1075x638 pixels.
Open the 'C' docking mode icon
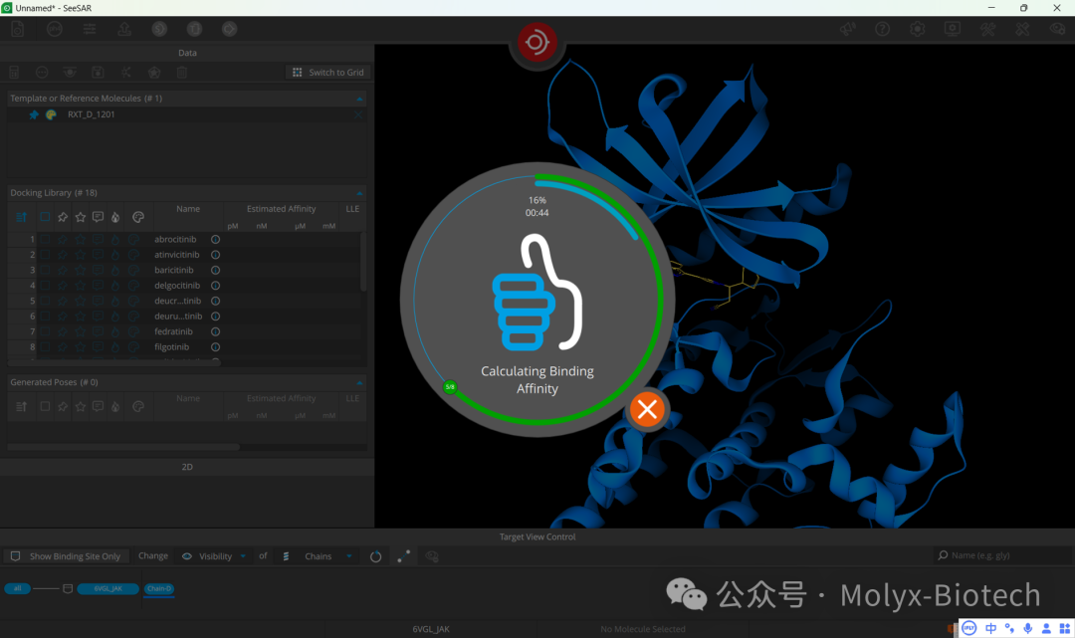click(230, 29)
